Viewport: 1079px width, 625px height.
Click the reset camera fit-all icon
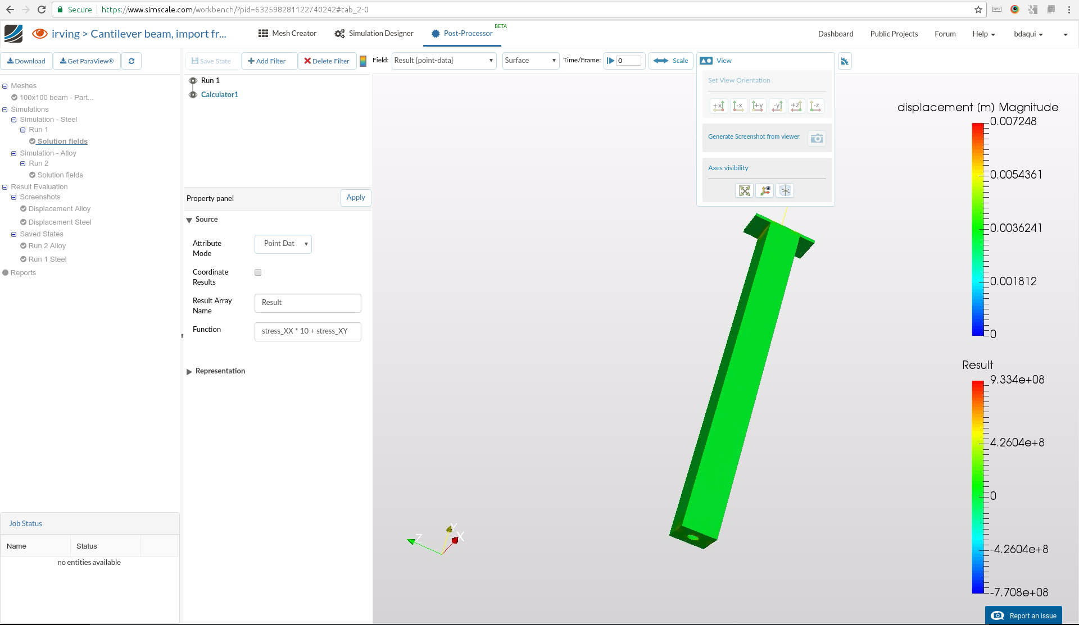(745, 191)
